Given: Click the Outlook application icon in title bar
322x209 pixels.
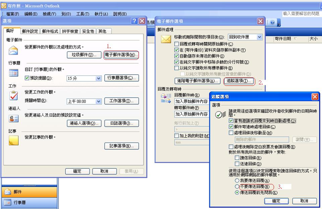Looking at the screenshot, I should pyautogui.click(x=4, y=6).
